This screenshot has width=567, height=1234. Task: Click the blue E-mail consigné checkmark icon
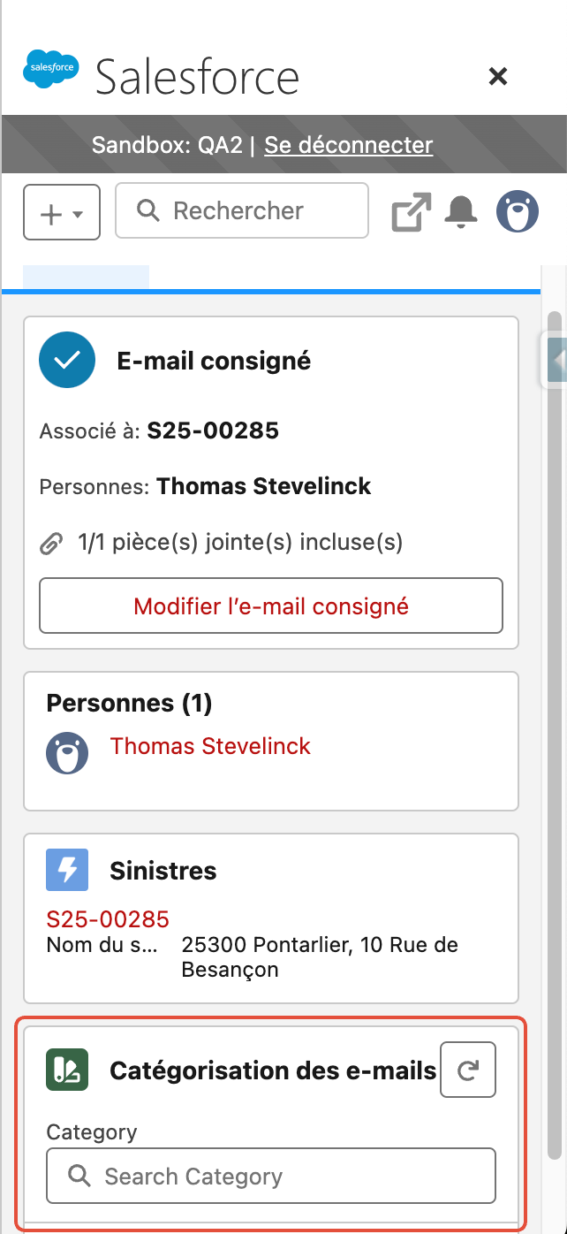pos(67,360)
